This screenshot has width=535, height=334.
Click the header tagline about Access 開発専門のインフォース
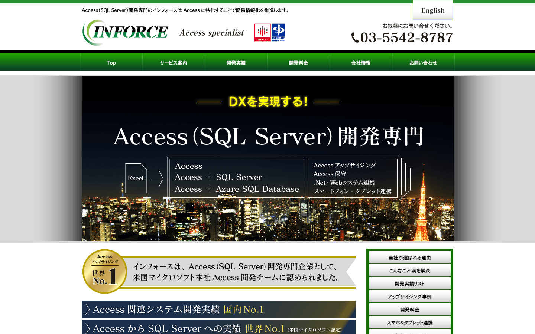[186, 10]
